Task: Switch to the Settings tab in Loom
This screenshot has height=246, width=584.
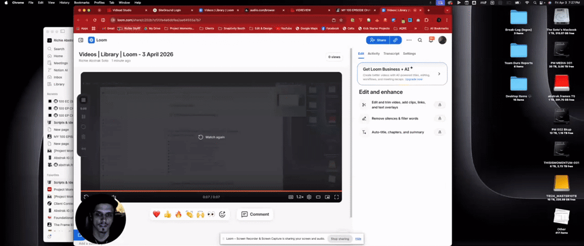Action: click(x=409, y=54)
